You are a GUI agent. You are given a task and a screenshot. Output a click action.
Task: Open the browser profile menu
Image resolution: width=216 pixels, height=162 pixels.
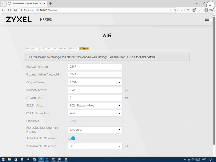point(194,10)
